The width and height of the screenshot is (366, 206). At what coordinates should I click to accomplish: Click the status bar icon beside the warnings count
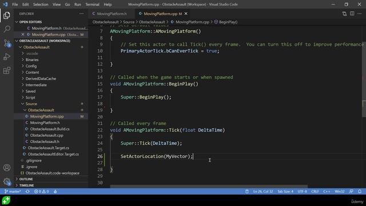click(x=55, y=192)
